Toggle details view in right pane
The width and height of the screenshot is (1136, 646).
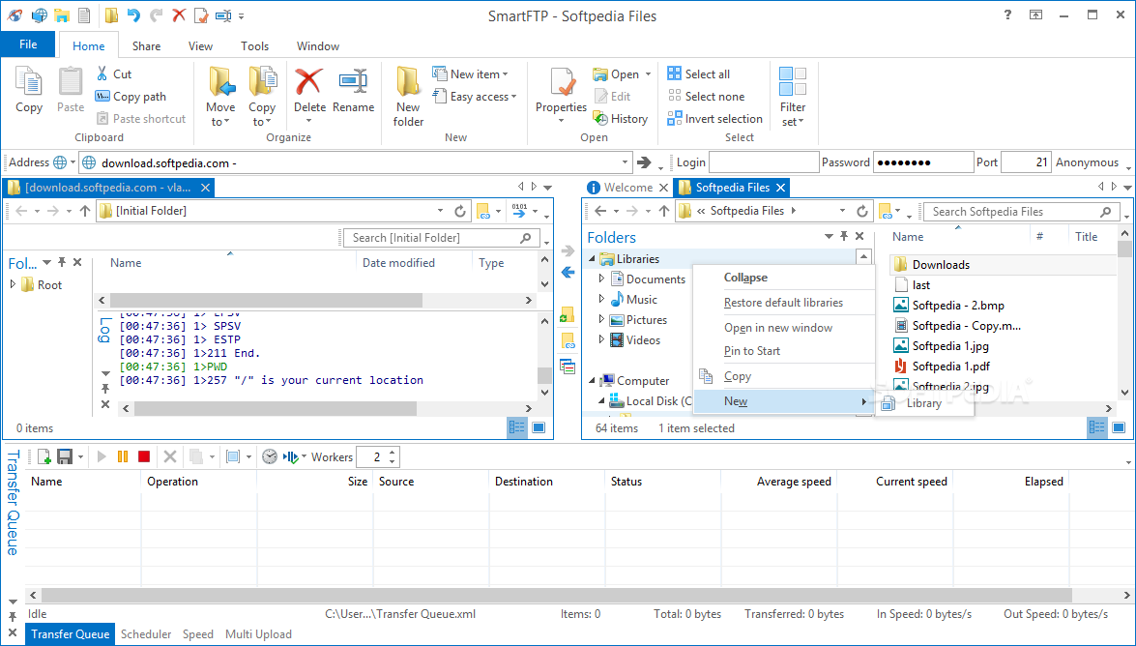click(1097, 427)
